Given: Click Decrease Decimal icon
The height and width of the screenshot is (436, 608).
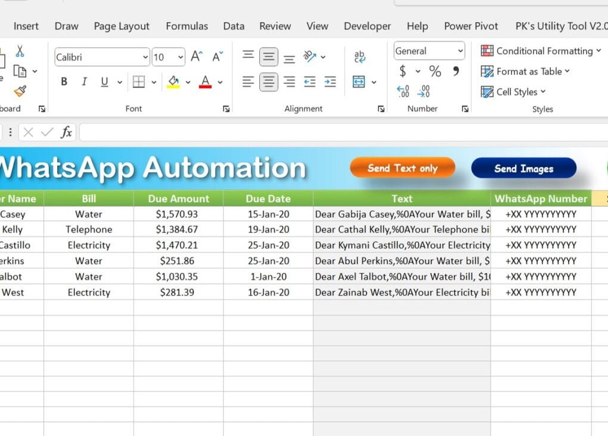Looking at the screenshot, I should tap(423, 92).
